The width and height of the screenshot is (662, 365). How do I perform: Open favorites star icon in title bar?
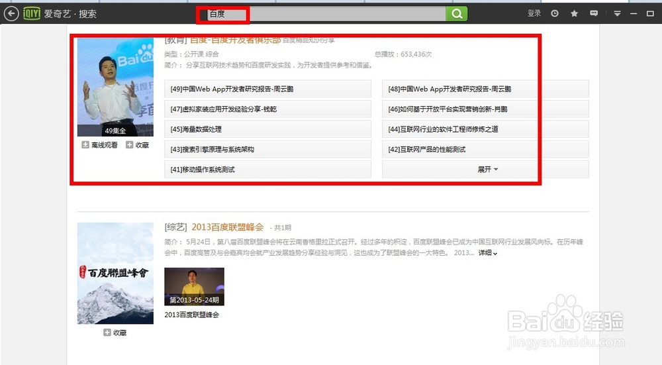574,13
